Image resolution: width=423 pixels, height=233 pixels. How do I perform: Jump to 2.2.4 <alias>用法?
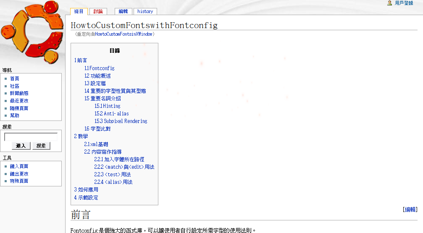click(x=113, y=182)
